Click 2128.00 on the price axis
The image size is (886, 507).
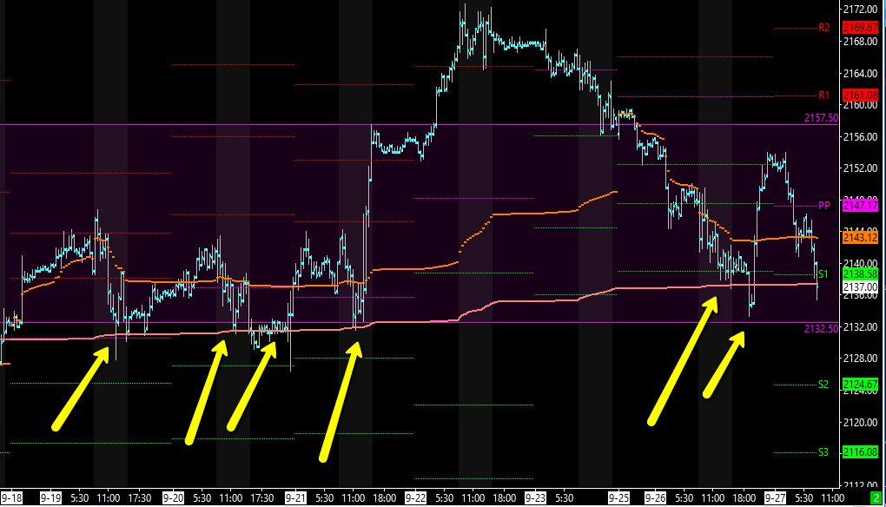point(860,358)
